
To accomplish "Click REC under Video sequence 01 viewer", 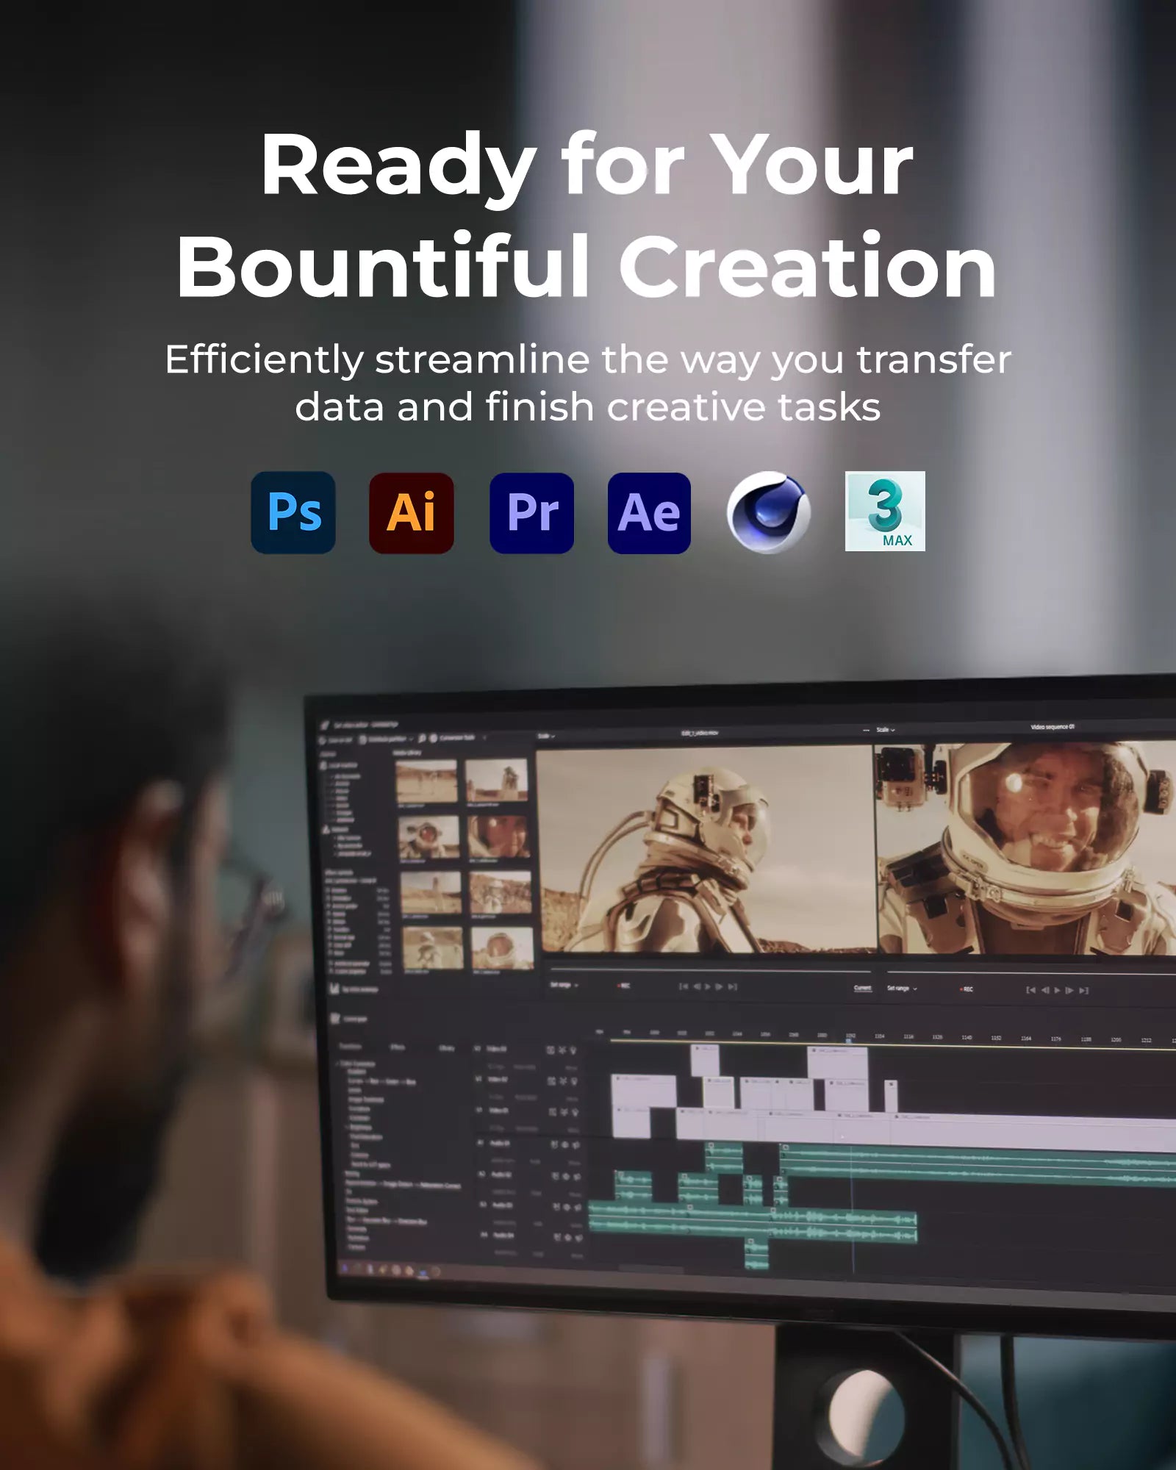I will pyautogui.click(x=967, y=989).
